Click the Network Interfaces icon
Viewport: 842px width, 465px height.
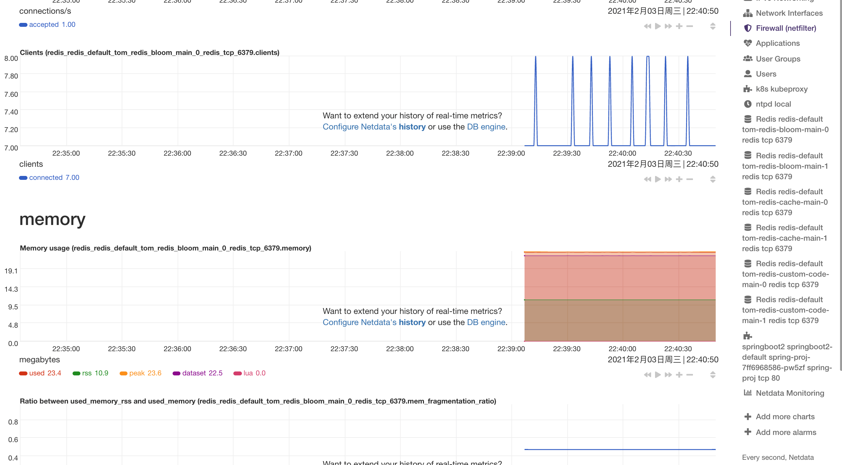[748, 13]
